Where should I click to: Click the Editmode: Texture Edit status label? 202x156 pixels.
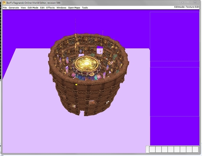pos(186,7)
